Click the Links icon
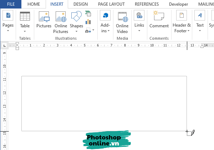214x150 pixels. (139, 15)
